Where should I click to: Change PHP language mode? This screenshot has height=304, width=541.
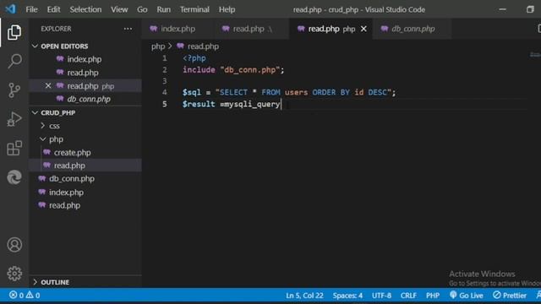[x=433, y=296]
